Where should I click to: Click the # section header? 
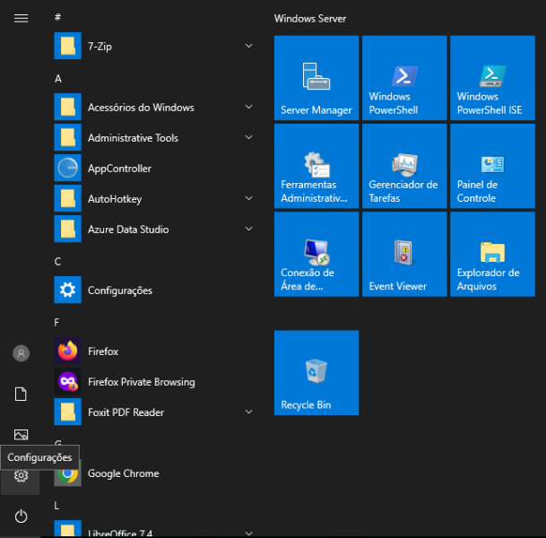(57, 17)
